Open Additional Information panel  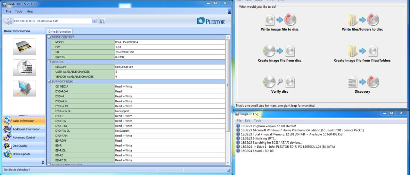26,129
